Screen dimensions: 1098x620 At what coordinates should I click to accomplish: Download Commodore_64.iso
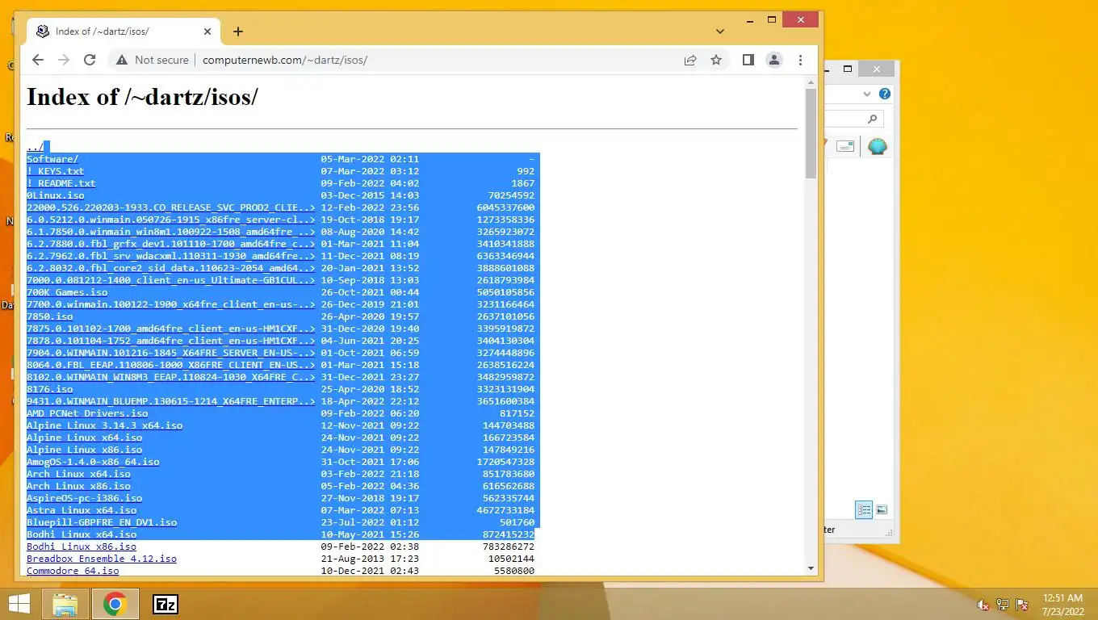tap(73, 571)
